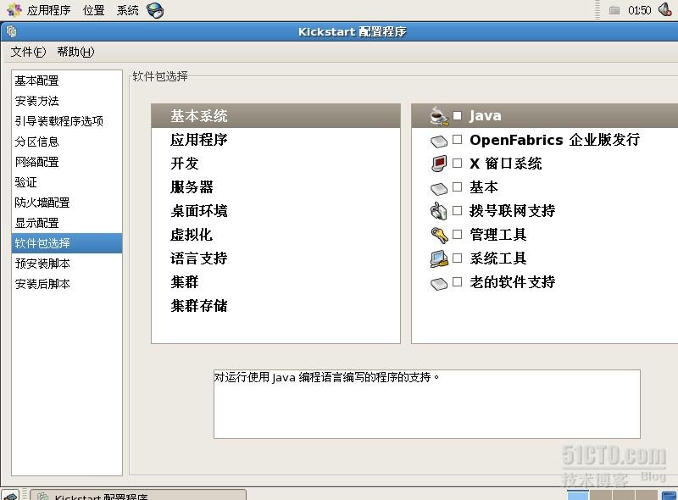Select the 语言支持 category
This screenshot has height=500, width=678.
coord(276,258)
